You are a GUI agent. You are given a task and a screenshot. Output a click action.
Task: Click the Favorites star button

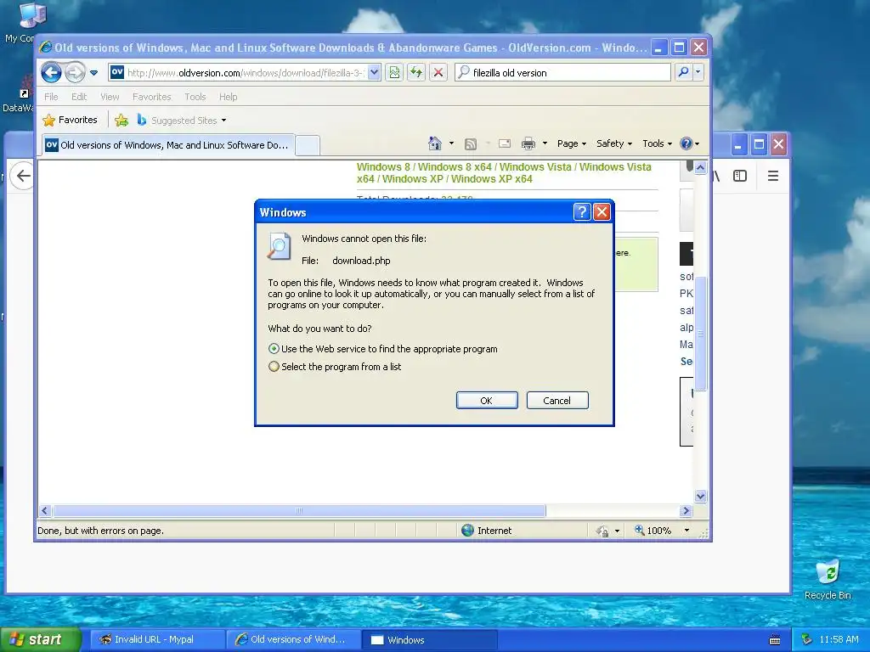(x=70, y=120)
